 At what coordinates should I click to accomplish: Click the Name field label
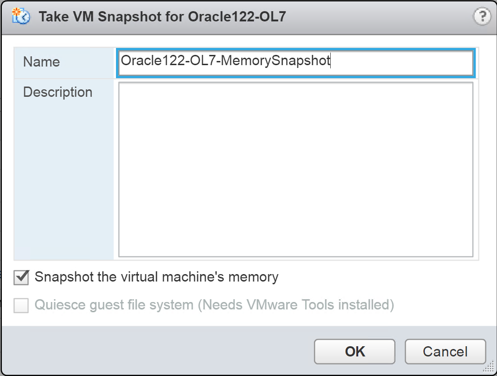coord(41,62)
